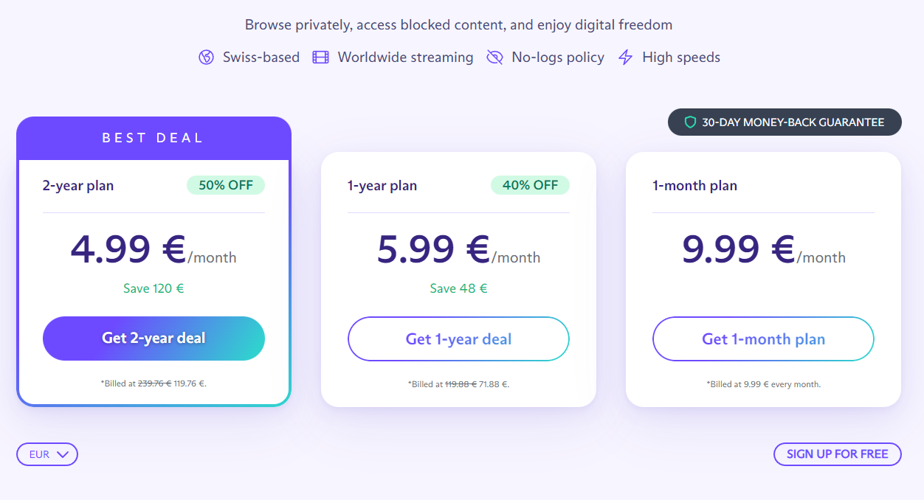The width and height of the screenshot is (924, 500).
Task: Click the High speeds lightning icon
Action: 625,58
